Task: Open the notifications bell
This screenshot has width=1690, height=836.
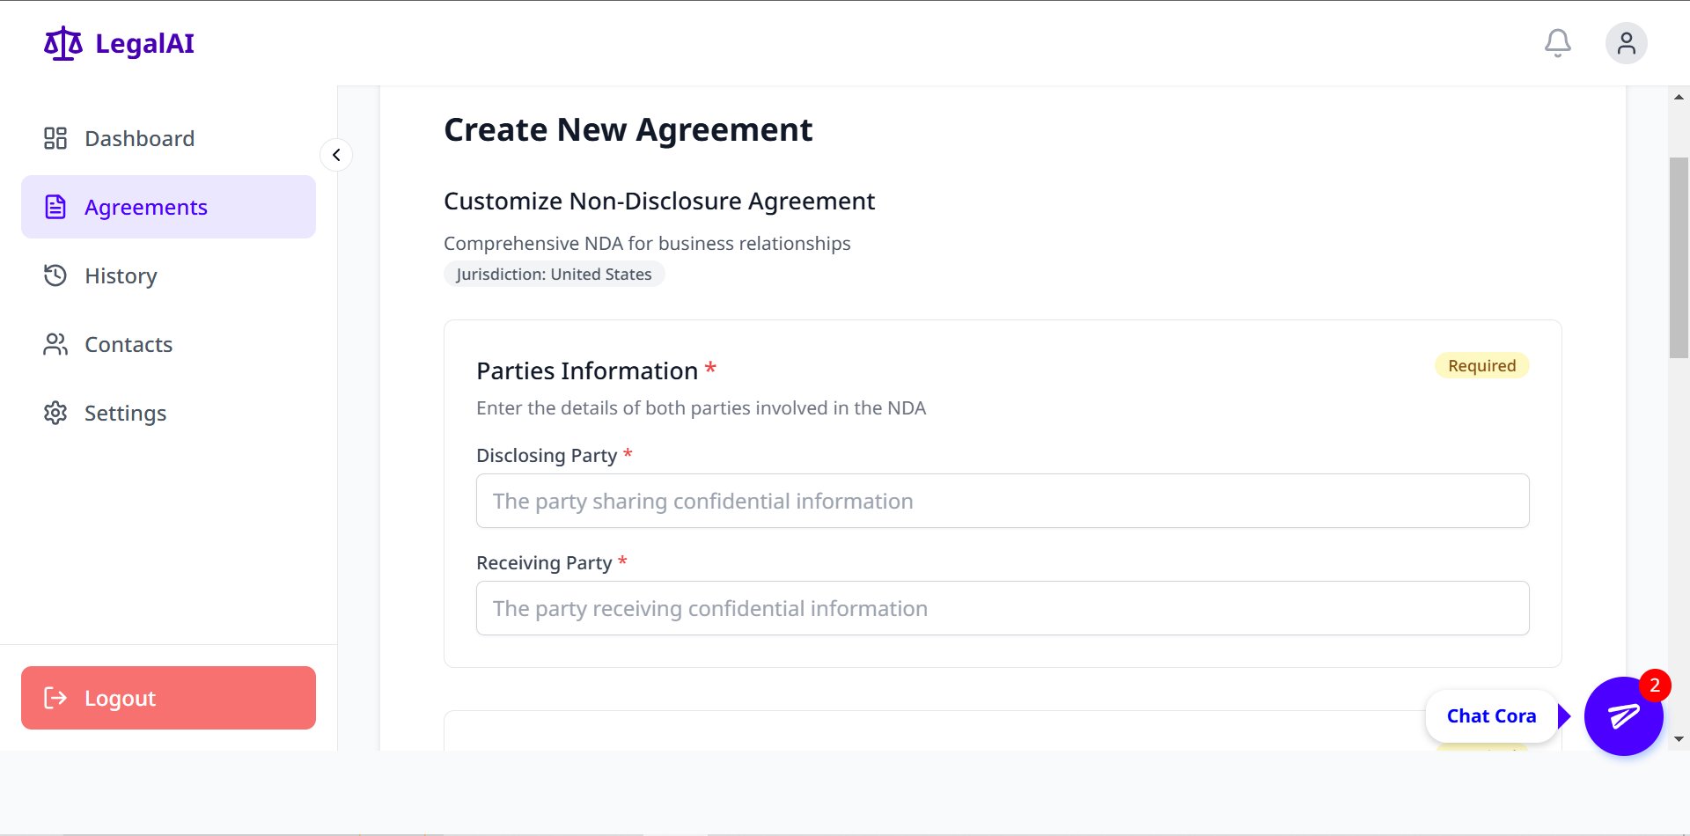Action: [x=1557, y=43]
